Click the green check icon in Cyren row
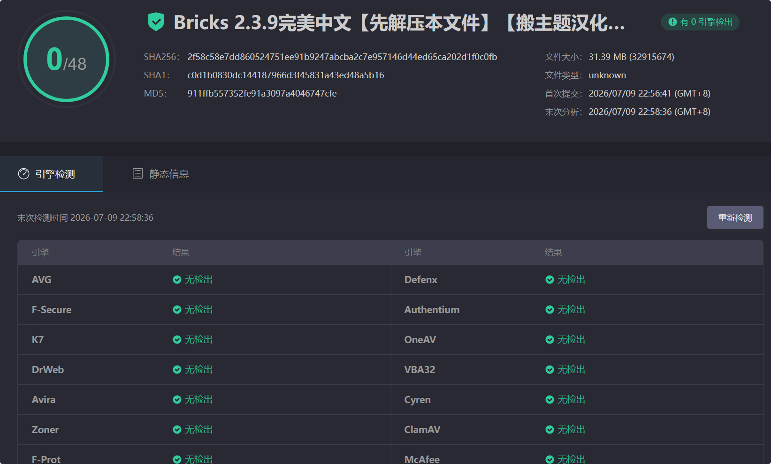 pyautogui.click(x=550, y=400)
